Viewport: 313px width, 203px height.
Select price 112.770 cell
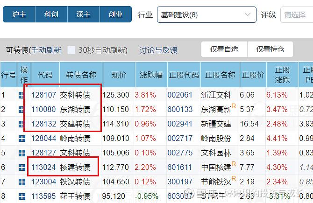(x=116, y=168)
